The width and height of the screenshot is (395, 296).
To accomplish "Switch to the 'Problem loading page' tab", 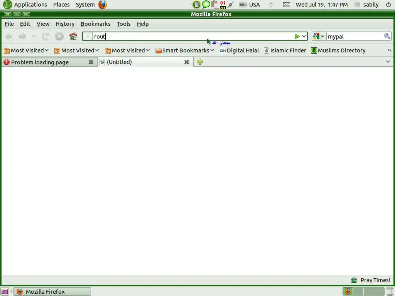I will point(49,62).
